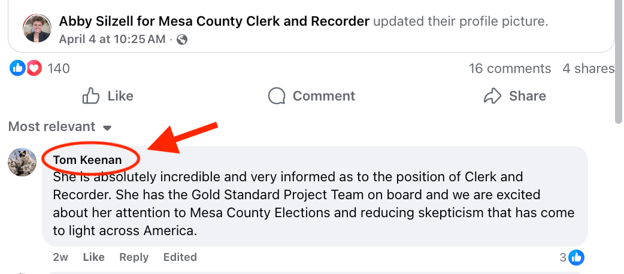
Task: Click the blue like reaction icon beside 140
Action: pyautogui.click(x=17, y=68)
